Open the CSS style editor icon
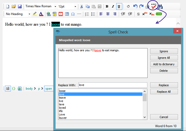 tap(159, 14)
